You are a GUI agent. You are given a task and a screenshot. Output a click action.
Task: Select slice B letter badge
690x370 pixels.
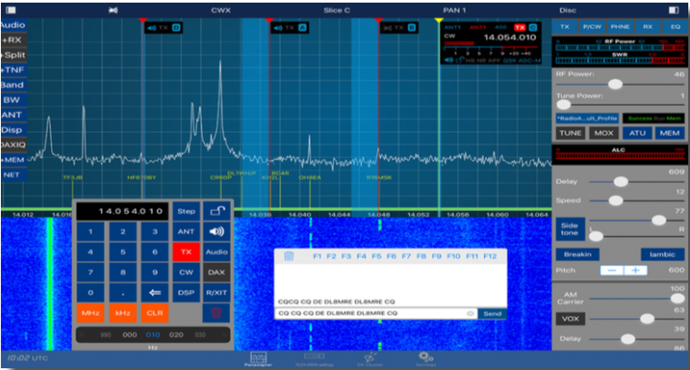(x=411, y=28)
